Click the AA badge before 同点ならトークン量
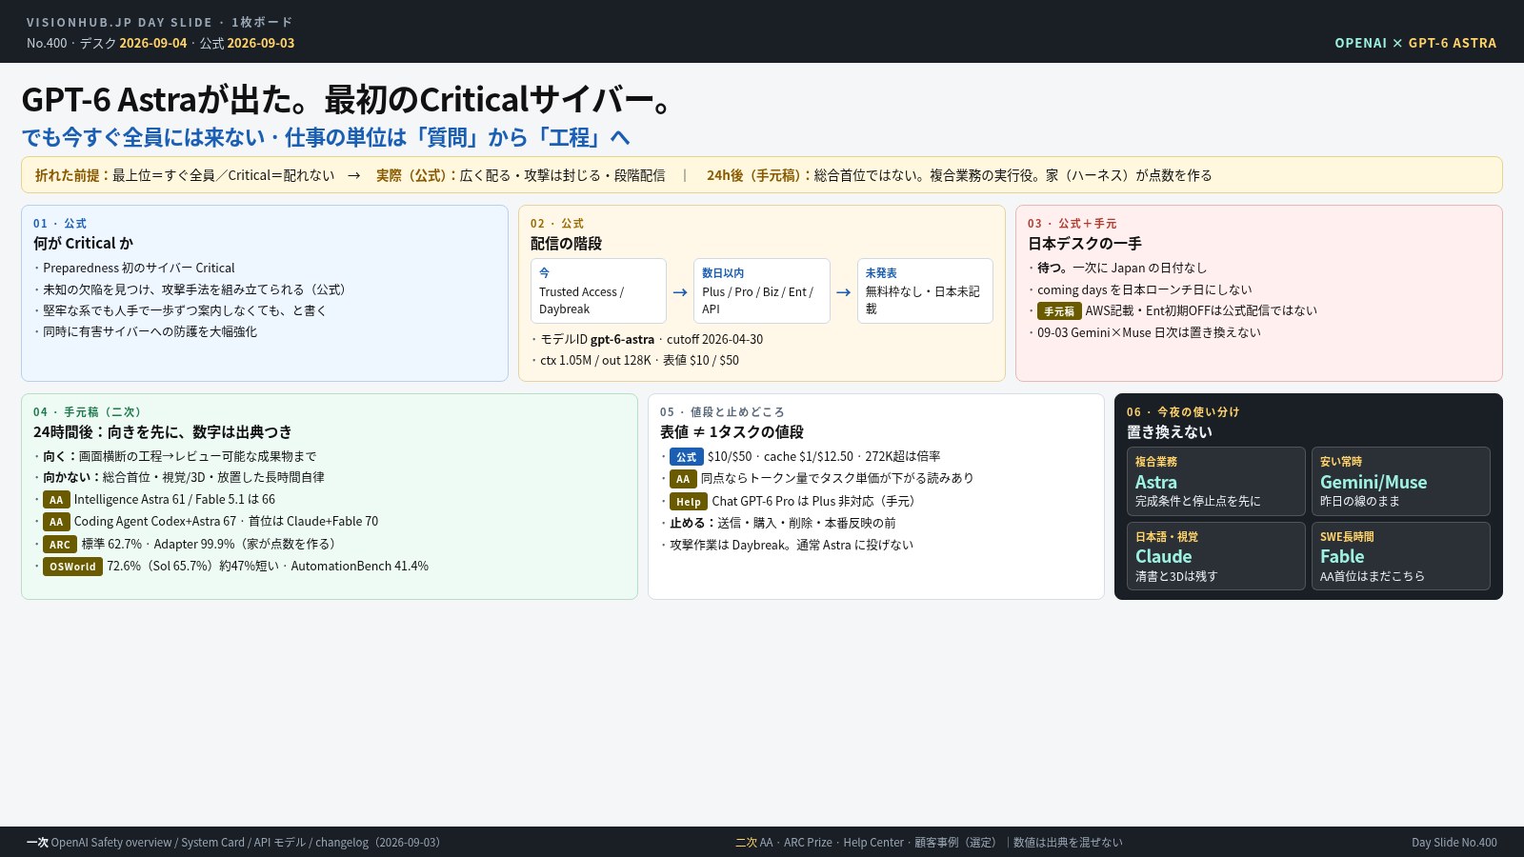Viewport: 1524px width, 857px height. (683, 479)
